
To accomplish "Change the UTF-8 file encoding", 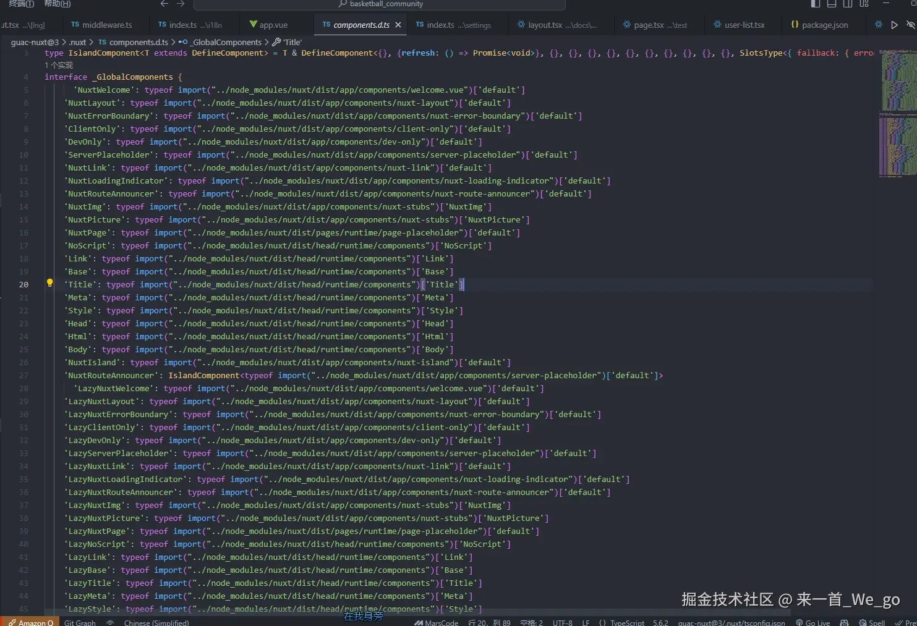I will [x=562, y=622].
